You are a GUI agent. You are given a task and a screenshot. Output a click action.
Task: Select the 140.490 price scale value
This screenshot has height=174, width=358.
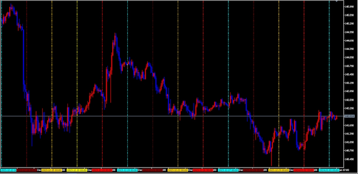(x=349, y=159)
